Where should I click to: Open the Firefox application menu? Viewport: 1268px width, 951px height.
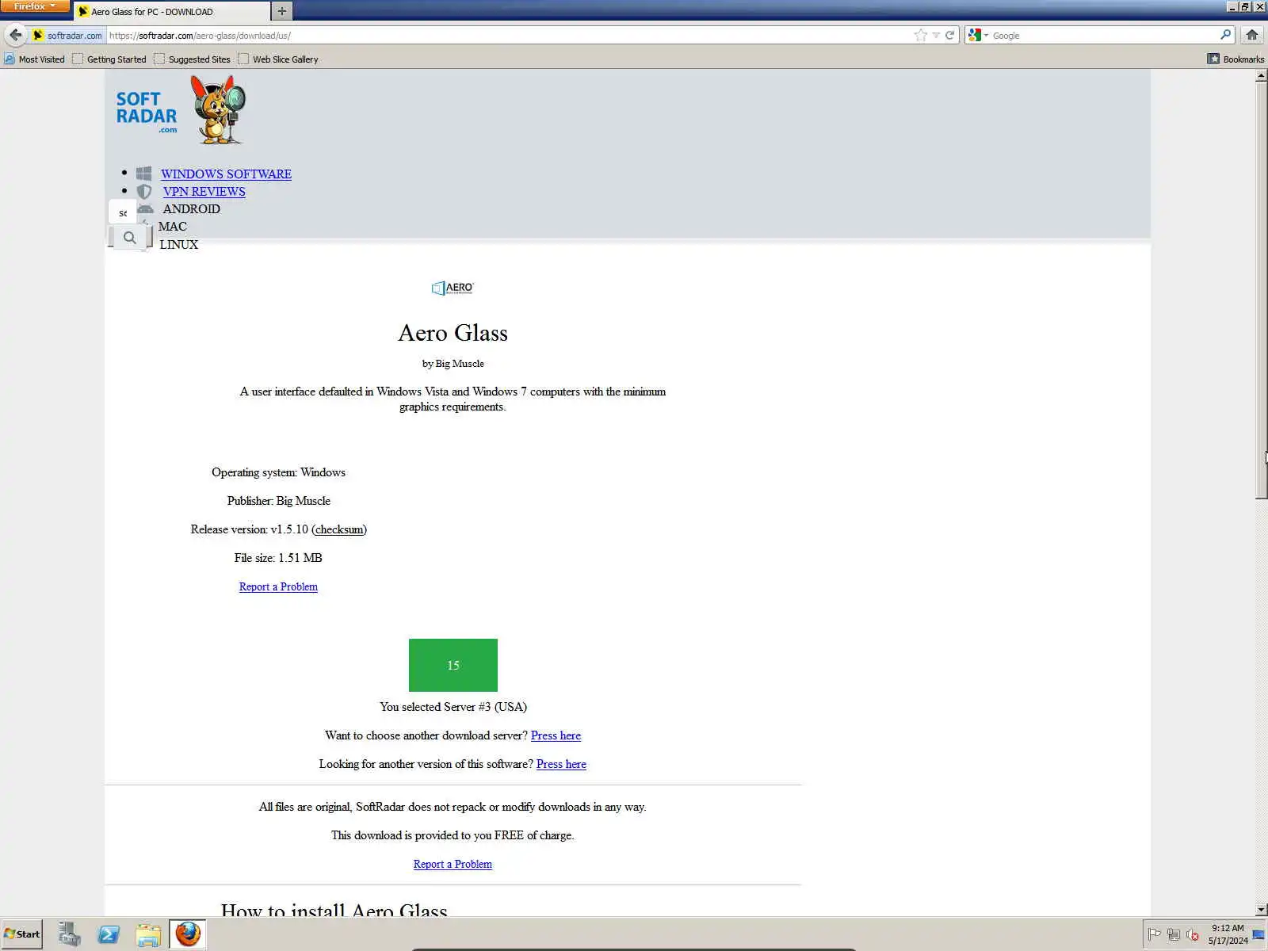click(34, 6)
